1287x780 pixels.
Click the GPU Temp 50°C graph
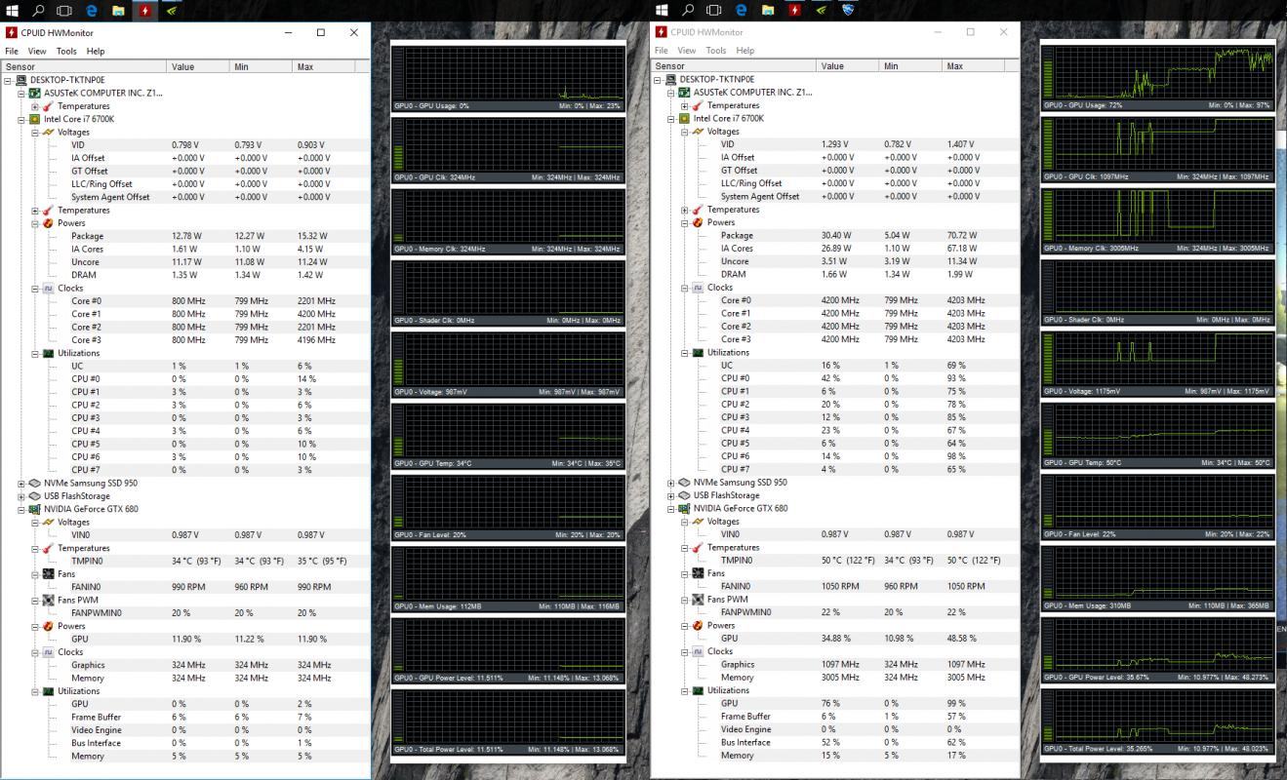pyautogui.click(x=1157, y=435)
